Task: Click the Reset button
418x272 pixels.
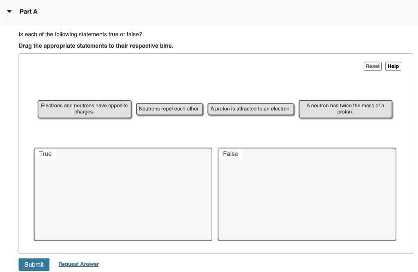Action: [x=372, y=66]
